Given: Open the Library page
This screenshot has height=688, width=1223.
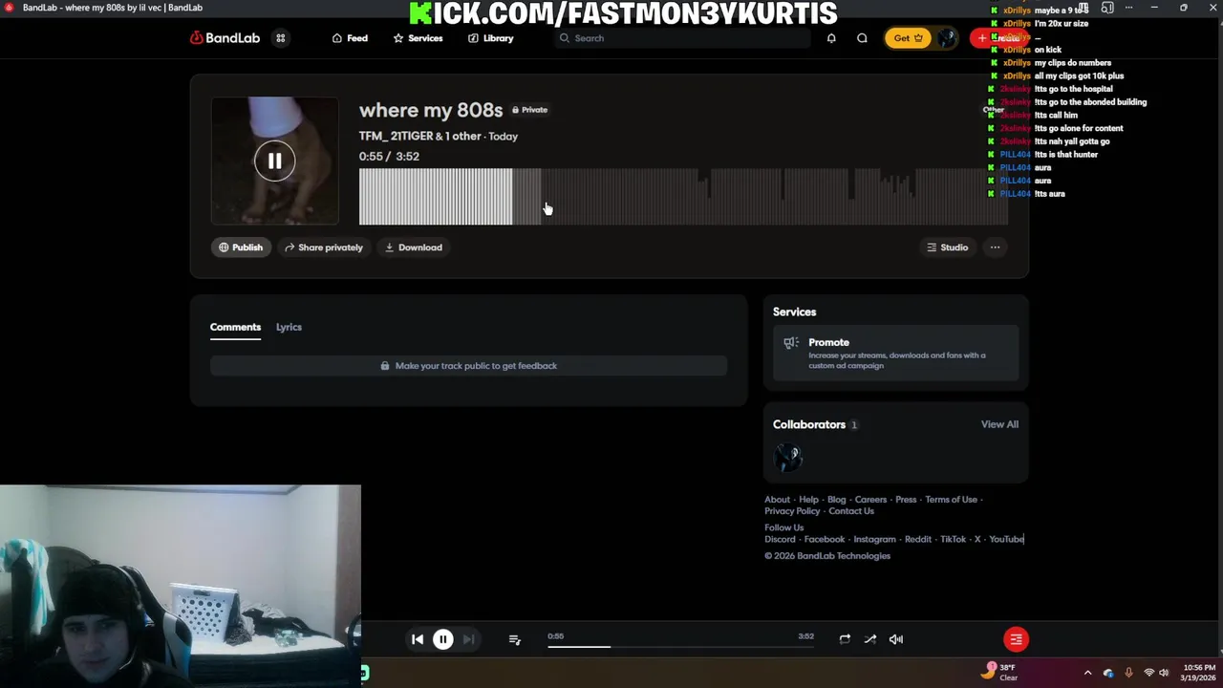Looking at the screenshot, I should click(x=490, y=38).
